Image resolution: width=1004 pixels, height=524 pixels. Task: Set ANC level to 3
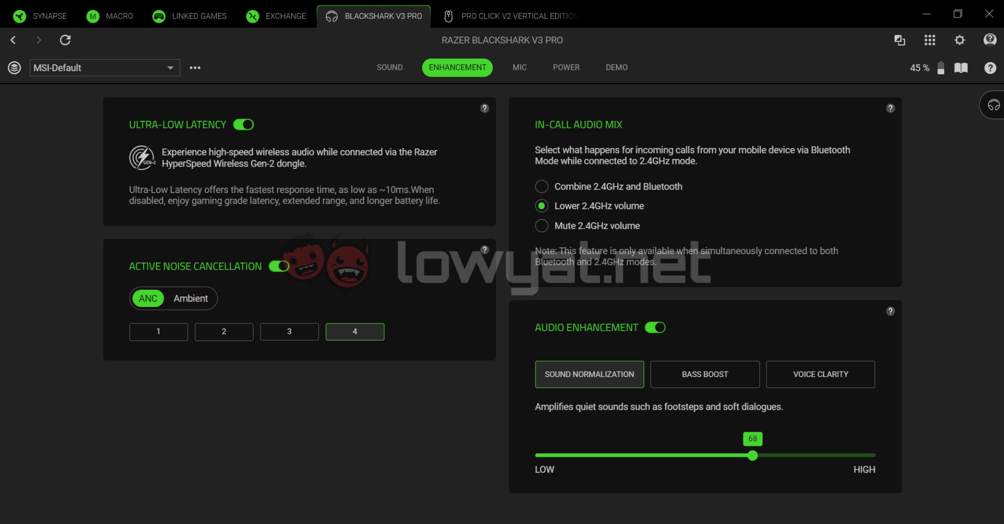pos(290,332)
